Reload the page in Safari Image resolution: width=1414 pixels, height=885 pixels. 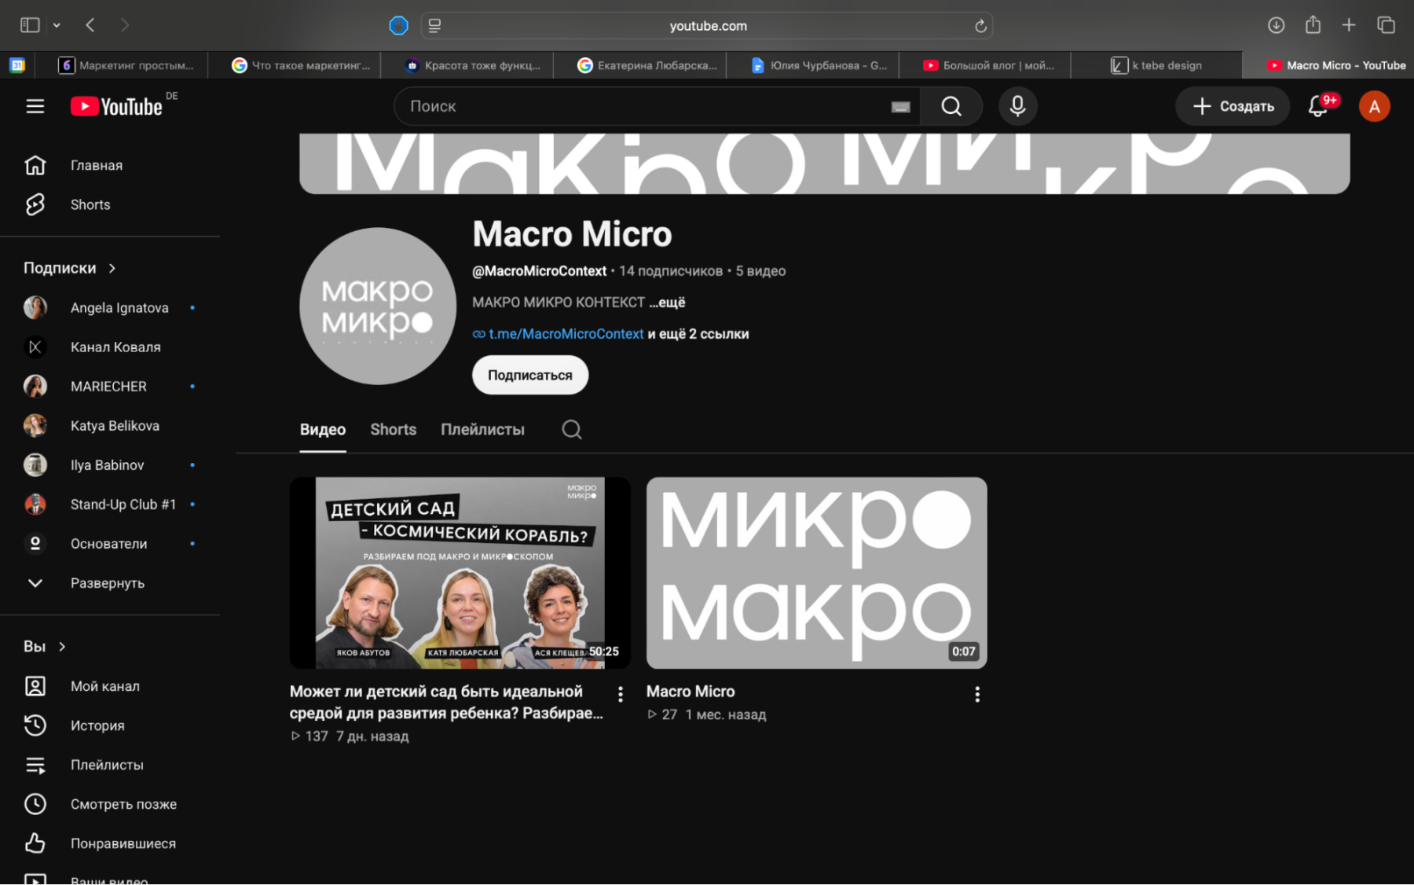[x=980, y=26]
